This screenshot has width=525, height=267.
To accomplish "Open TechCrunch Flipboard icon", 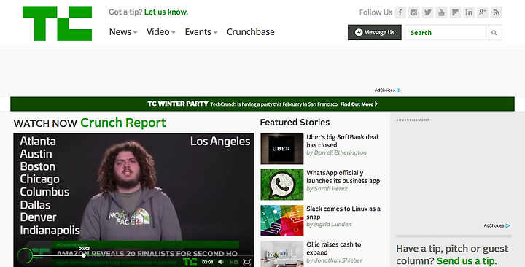I will pos(455,12).
